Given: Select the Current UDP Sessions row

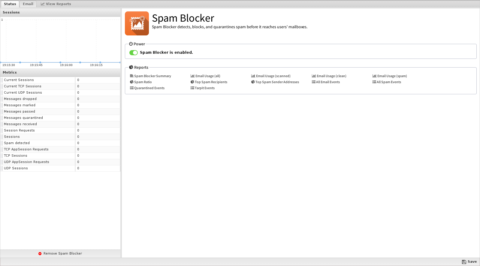Looking at the screenshot, I should tap(60, 92).
